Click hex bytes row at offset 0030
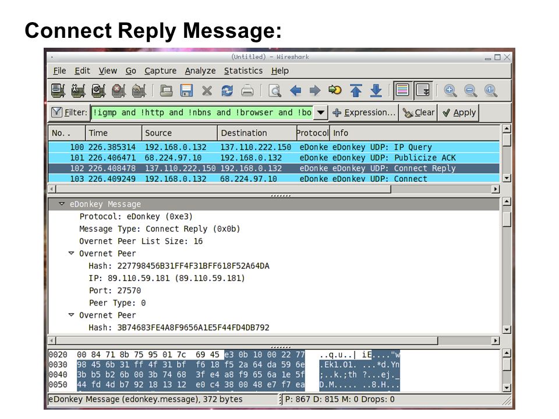This screenshot has width=559, height=419. point(224,365)
